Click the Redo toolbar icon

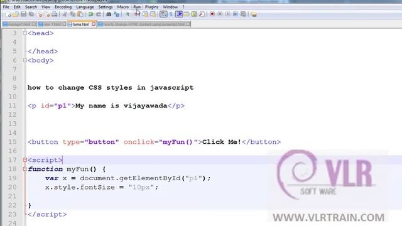pyautogui.click(x=98, y=14)
